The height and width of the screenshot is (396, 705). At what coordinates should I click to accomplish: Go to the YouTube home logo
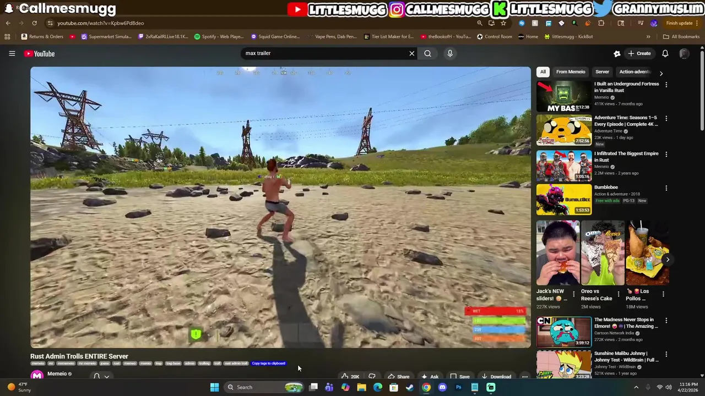39,53
